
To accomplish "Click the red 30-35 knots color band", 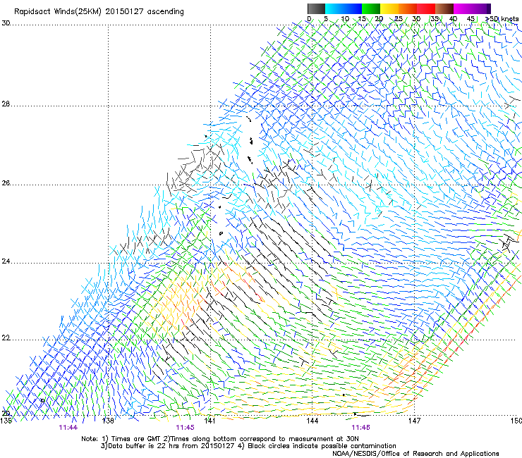I will tap(426, 8).
